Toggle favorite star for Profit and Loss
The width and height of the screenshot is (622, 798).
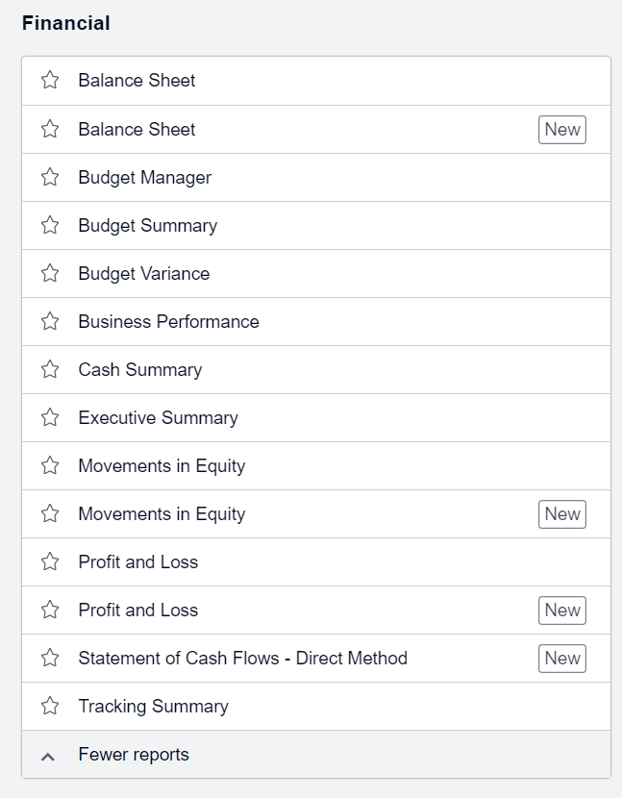[x=49, y=561]
